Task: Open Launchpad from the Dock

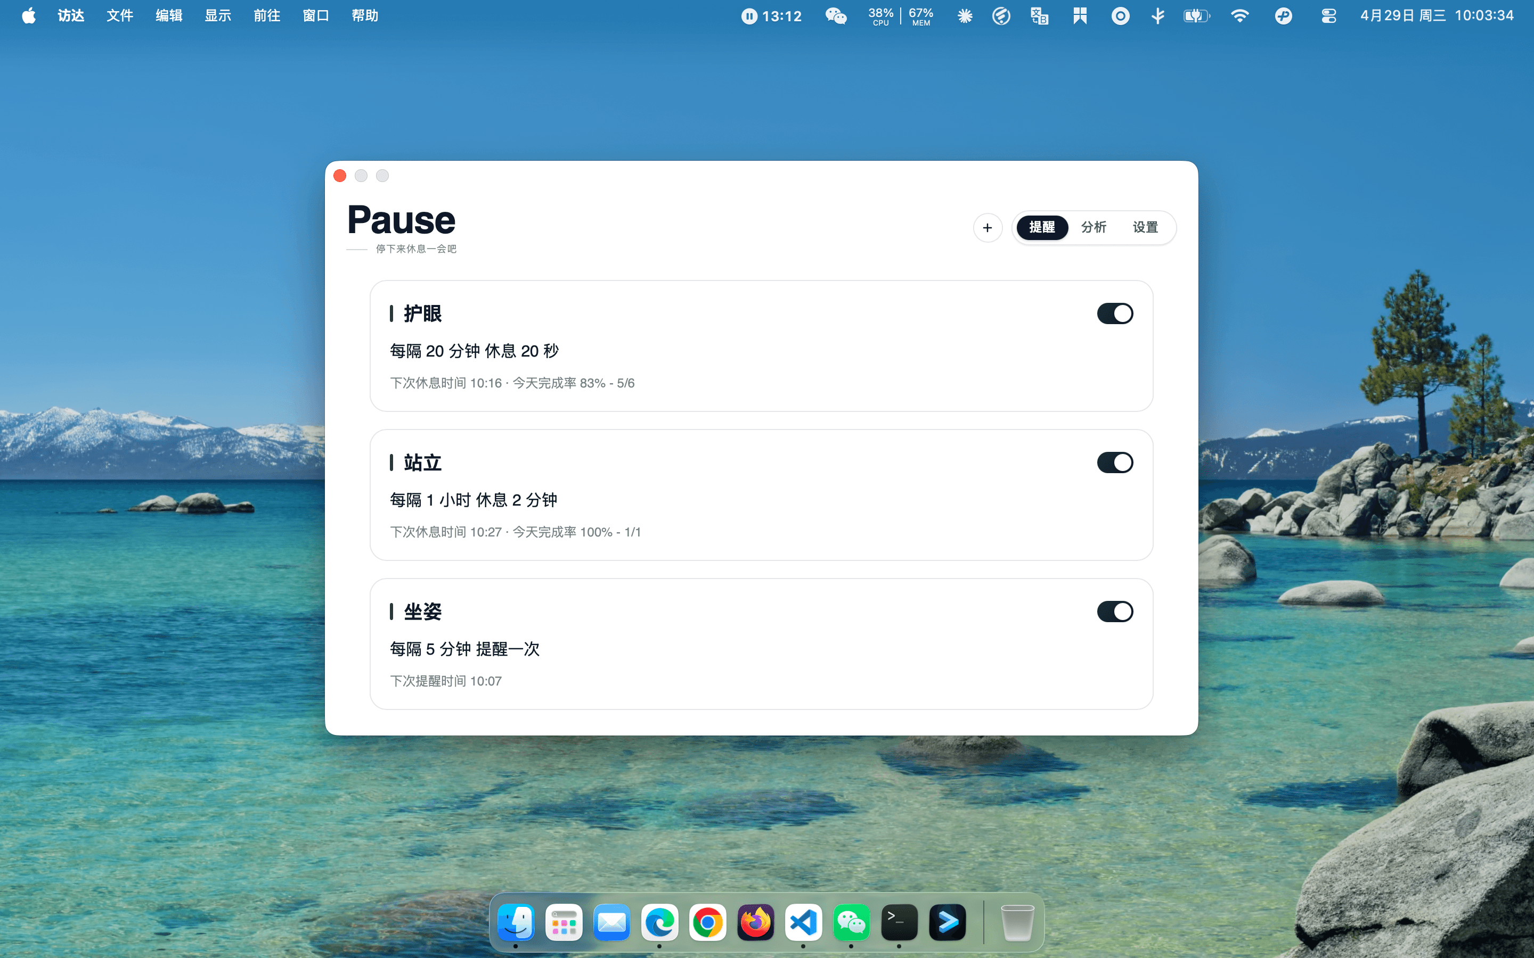Action: tap(564, 922)
